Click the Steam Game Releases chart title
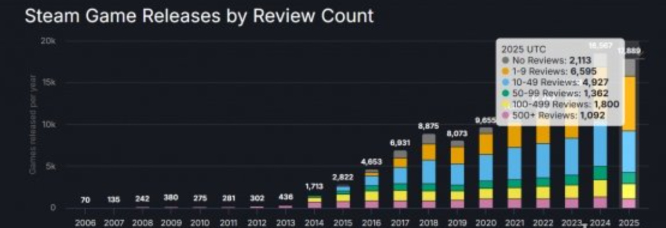 click(199, 16)
